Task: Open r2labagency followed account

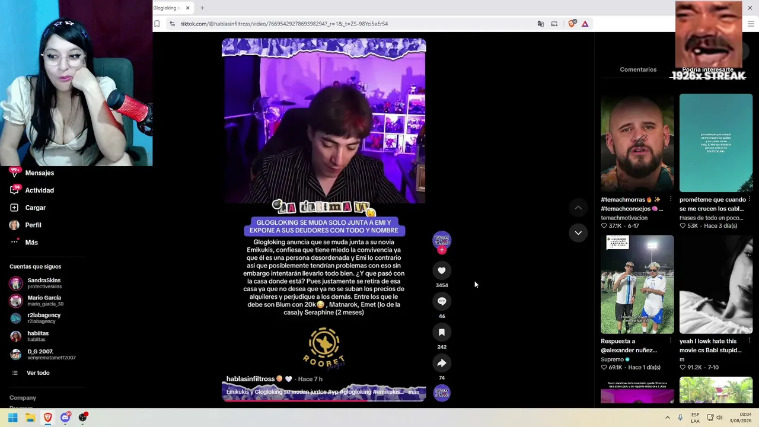Action: [36, 318]
